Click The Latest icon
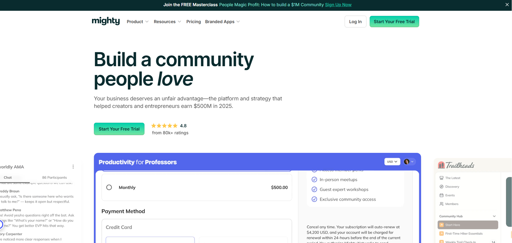Screen dimensions: 512x243 (x=442, y=178)
